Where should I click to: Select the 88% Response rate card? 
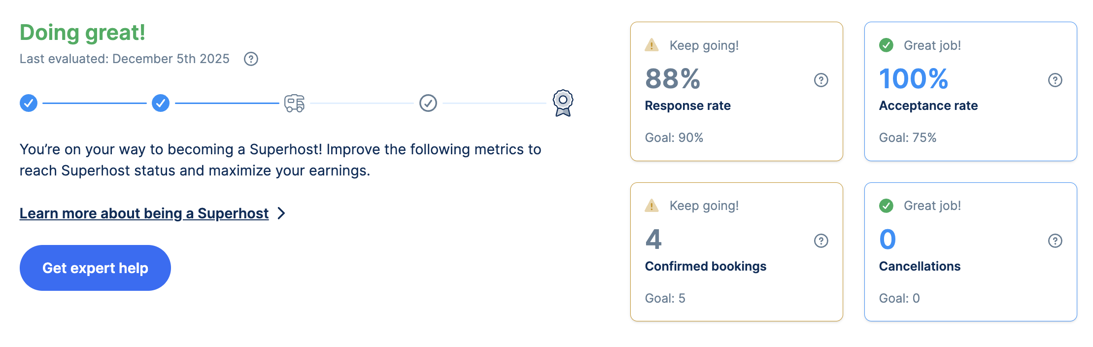point(736,91)
